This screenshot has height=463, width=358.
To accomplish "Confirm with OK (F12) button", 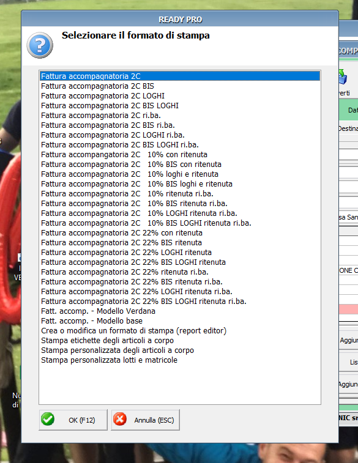I will point(73,420).
